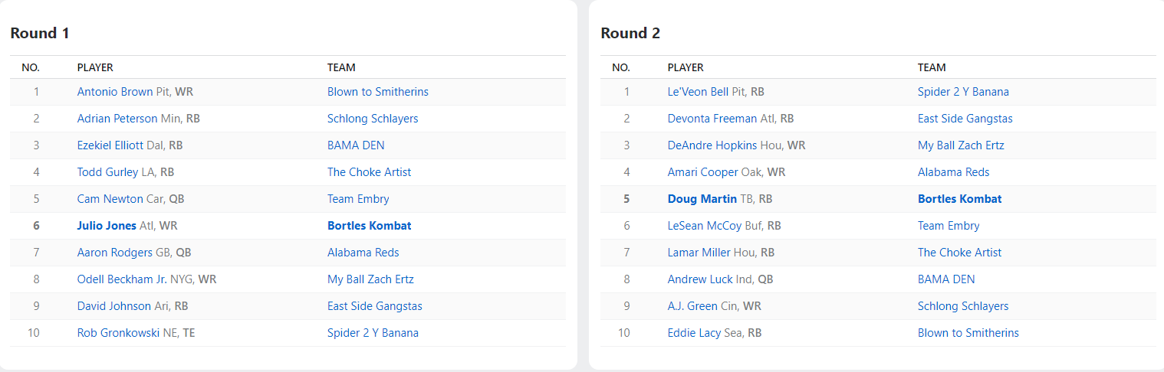Click Aaron Rodgers player link

[114, 253]
